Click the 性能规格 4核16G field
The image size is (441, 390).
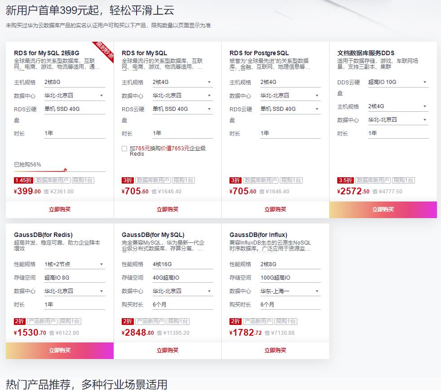(182, 264)
